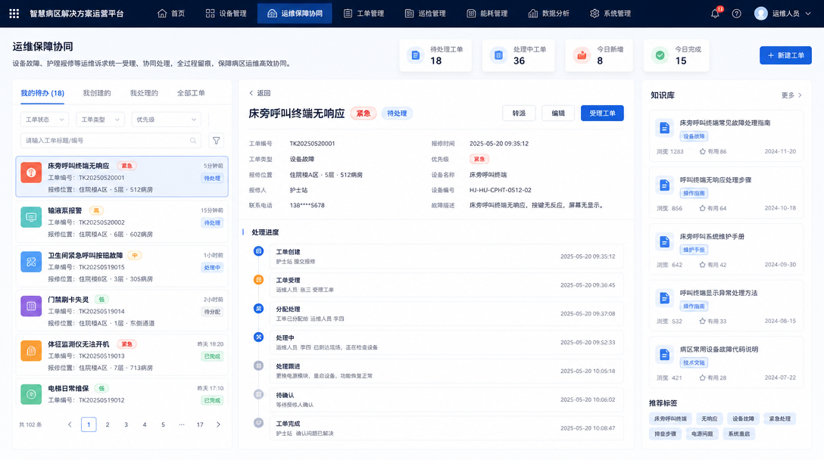Screen dimensions: 824x460
Task: Open the 优先级 filter dropdown
Action: [166, 120]
